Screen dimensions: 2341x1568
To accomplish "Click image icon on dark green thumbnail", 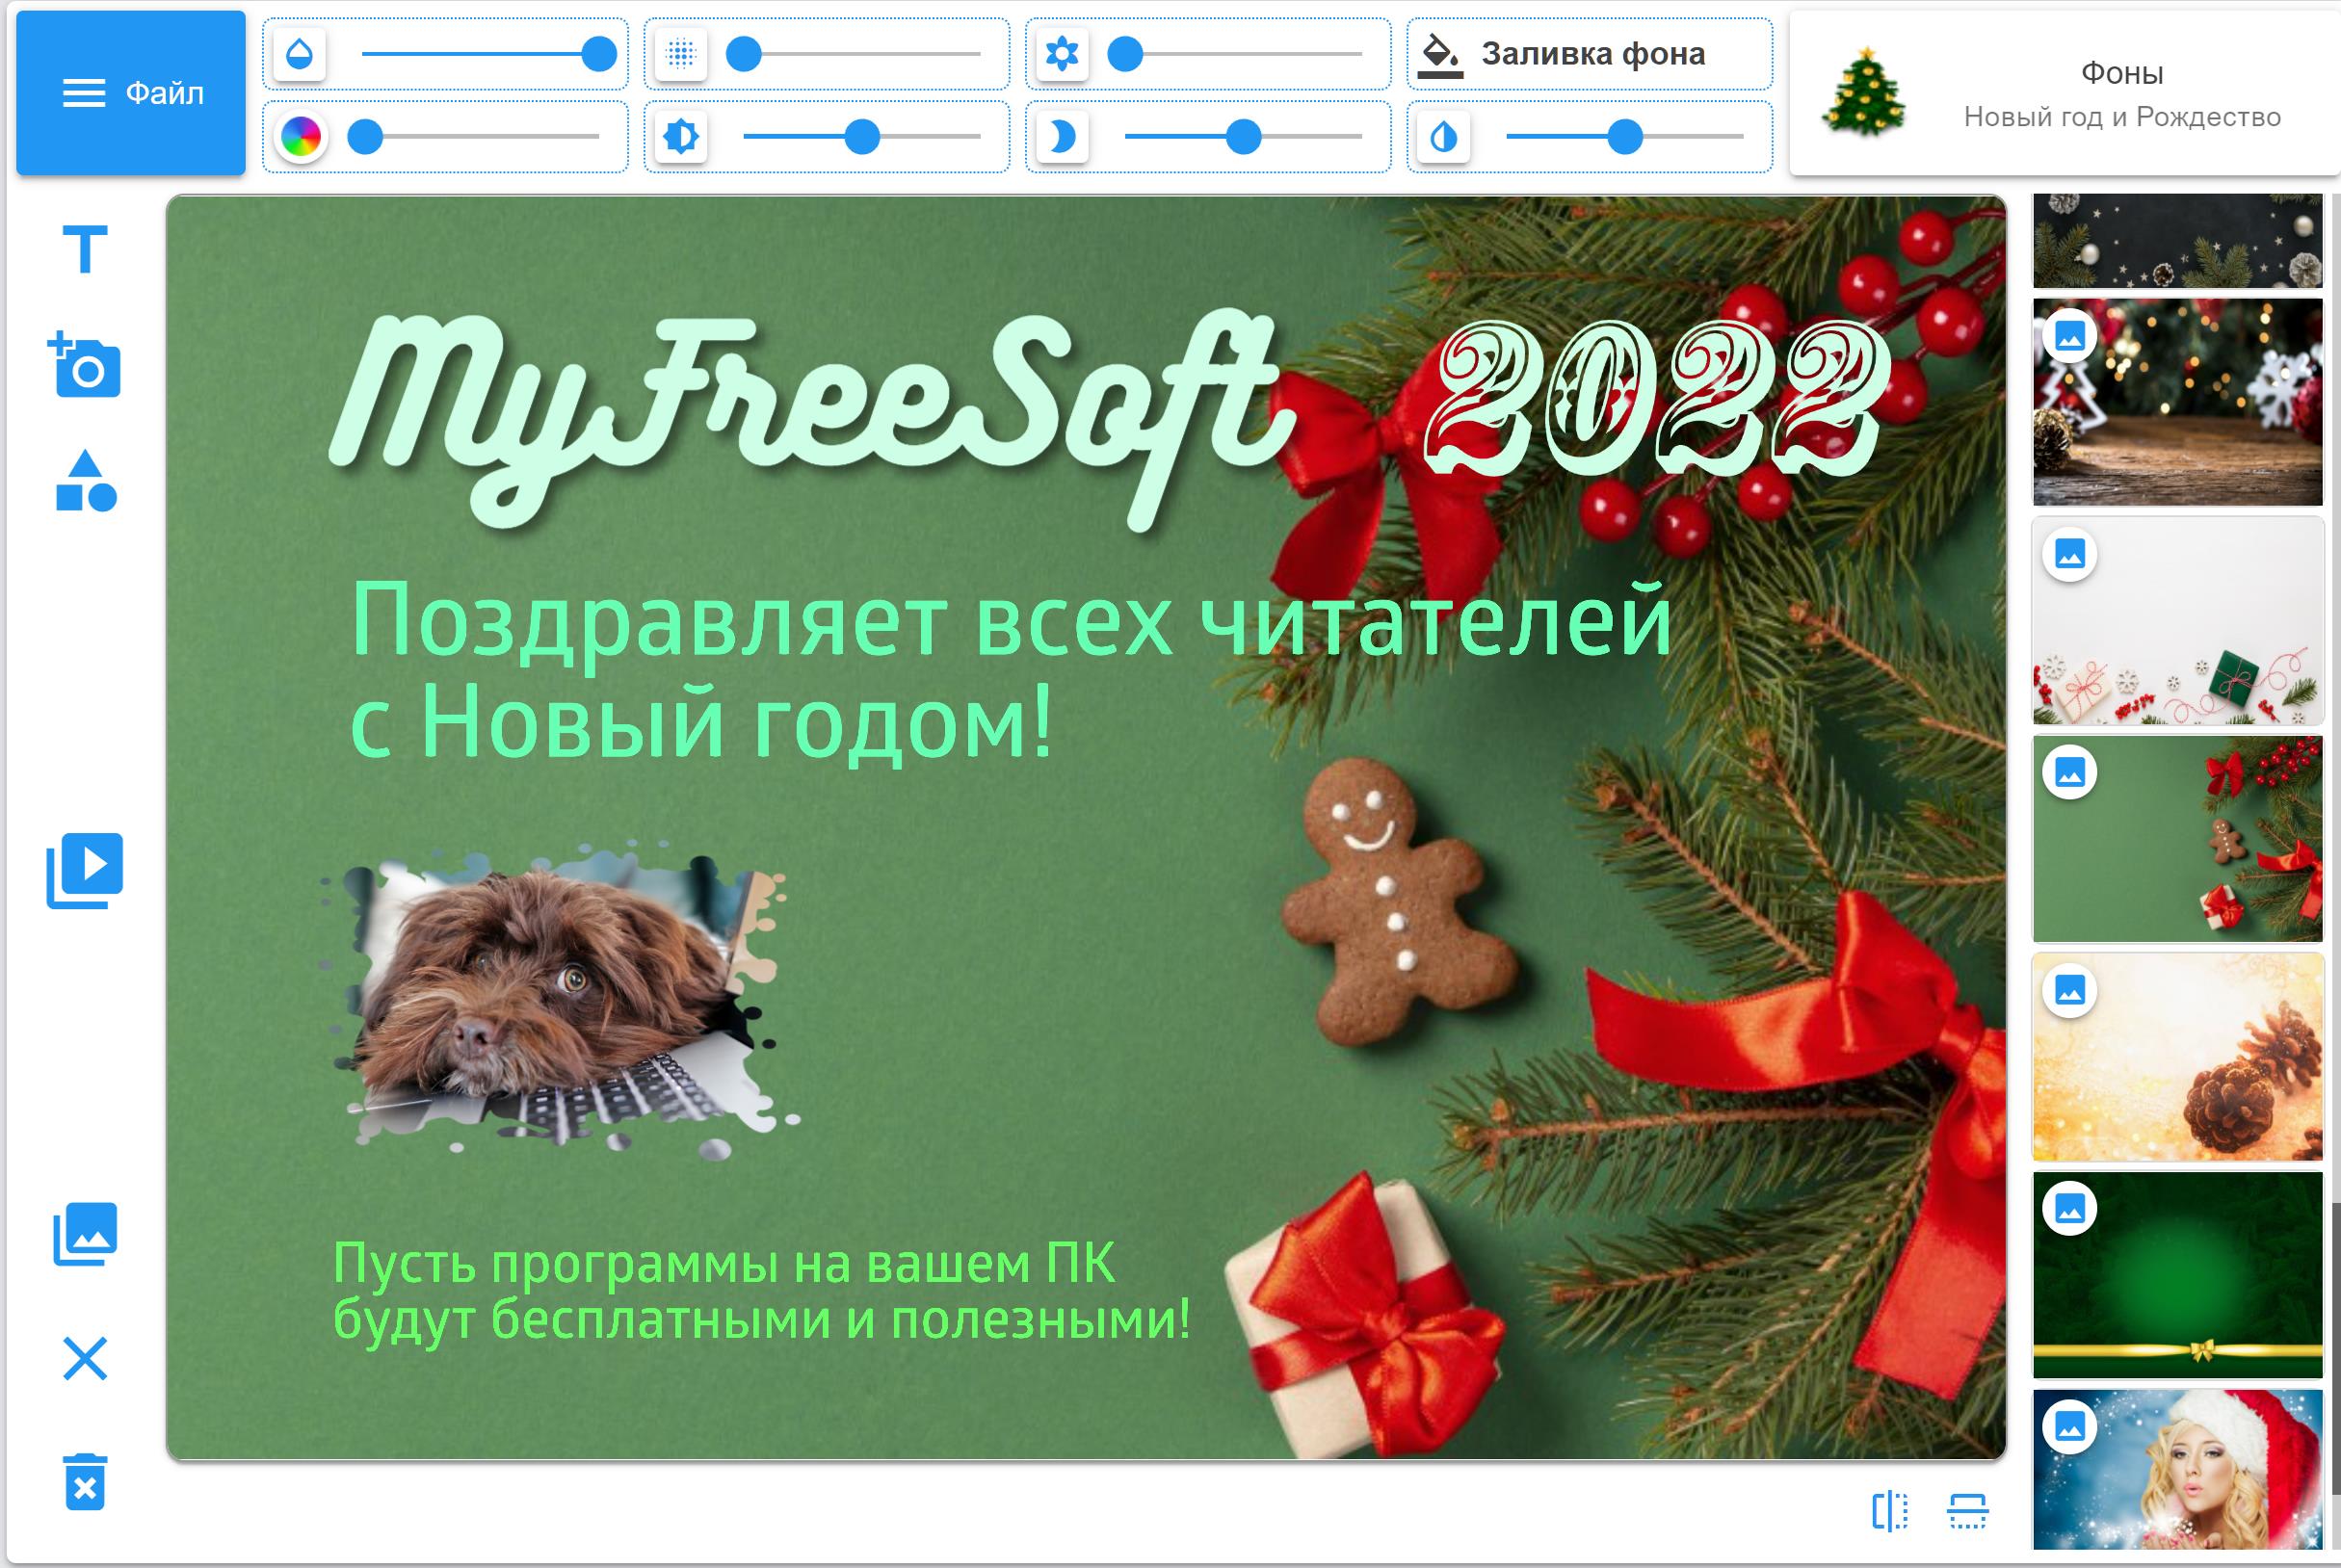I will [x=2070, y=1208].
